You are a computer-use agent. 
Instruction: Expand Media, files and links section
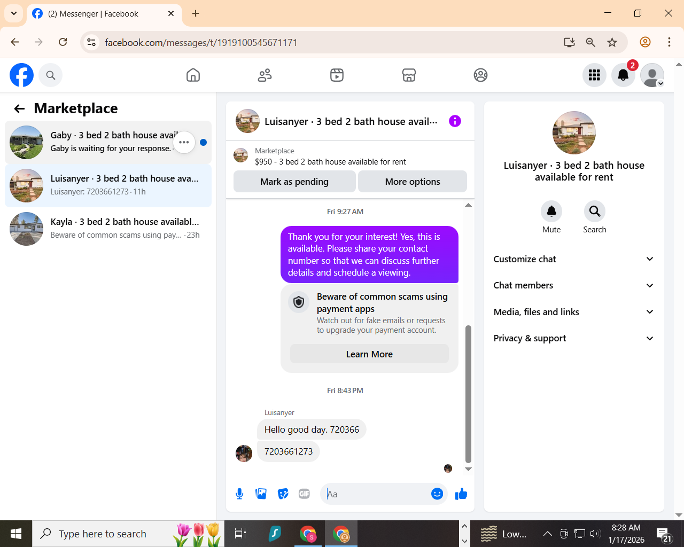(x=574, y=312)
